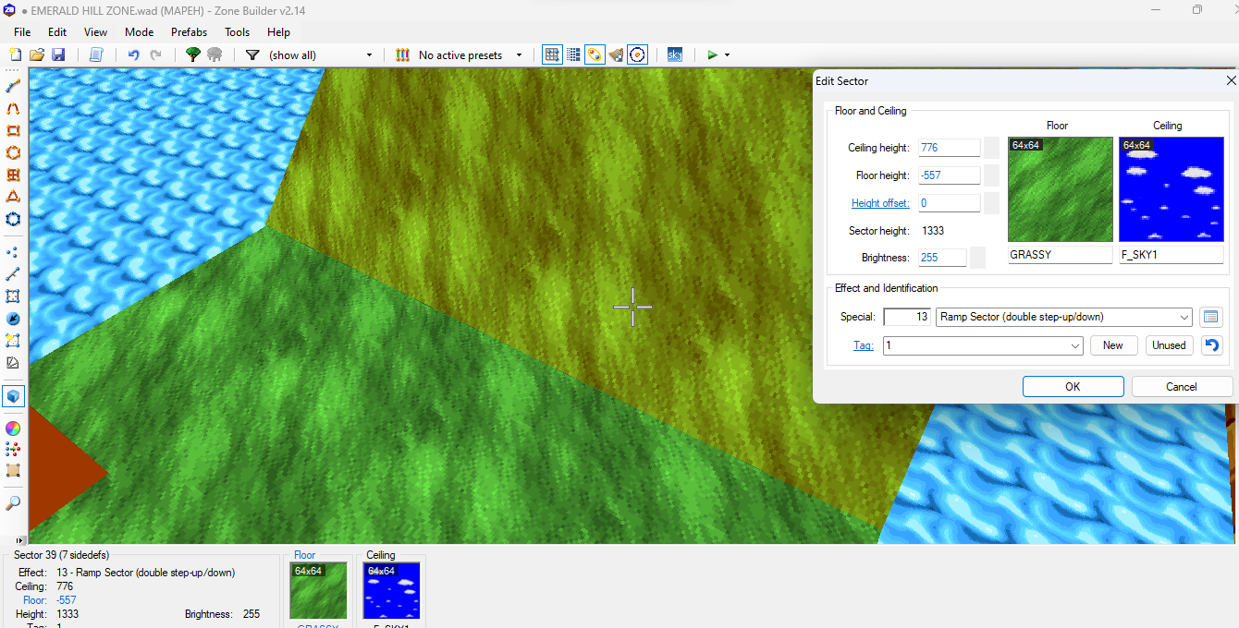Viewport: 1239px width, 628px height.
Task: Toggle the paint palette toolbar icon
Action: [595, 55]
